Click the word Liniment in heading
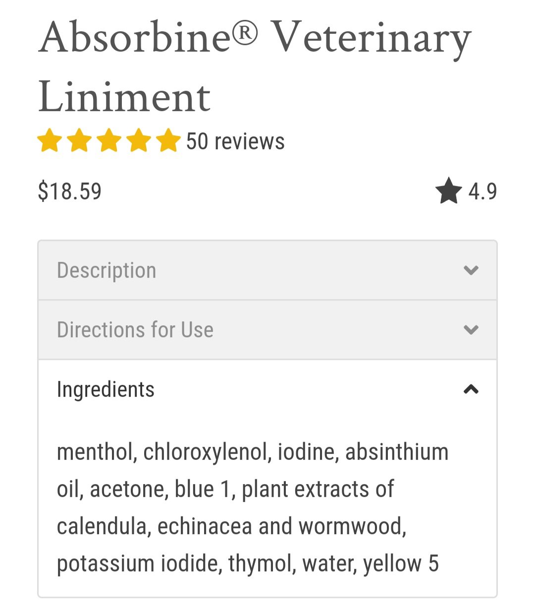The width and height of the screenshot is (535, 611). (124, 97)
